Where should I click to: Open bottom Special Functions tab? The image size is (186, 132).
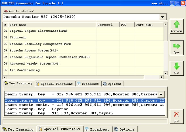(59, 129)
